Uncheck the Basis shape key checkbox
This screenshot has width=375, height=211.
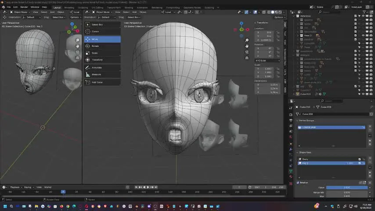coord(360,159)
